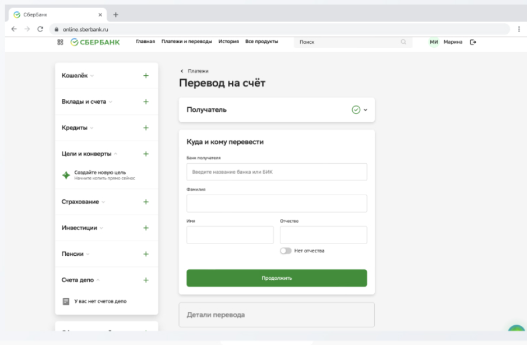Click the search magnifier icon in Поиск

[403, 42]
